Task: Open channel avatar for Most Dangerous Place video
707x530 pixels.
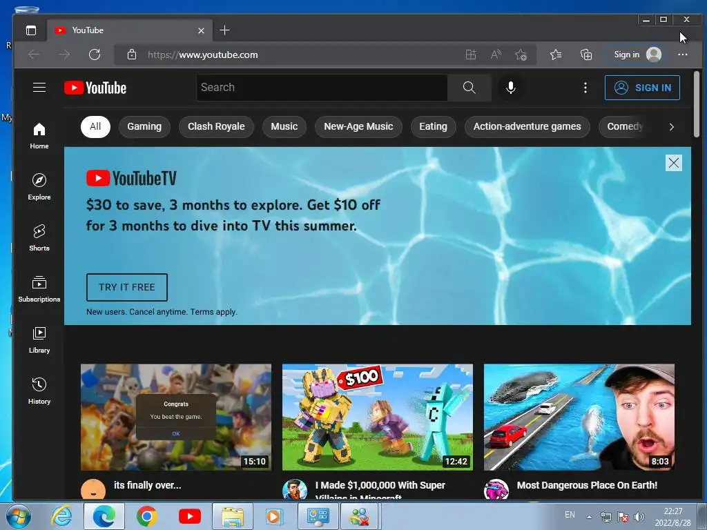Action: (496, 489)
